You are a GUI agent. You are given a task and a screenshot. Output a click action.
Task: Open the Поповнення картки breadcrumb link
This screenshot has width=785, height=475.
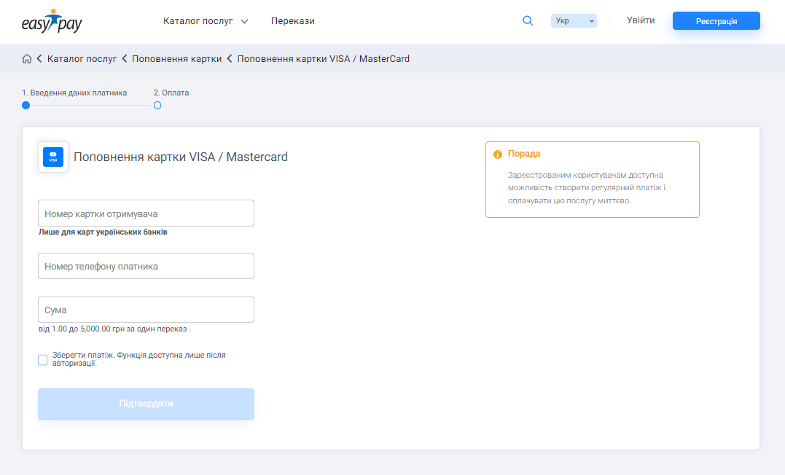176,59
